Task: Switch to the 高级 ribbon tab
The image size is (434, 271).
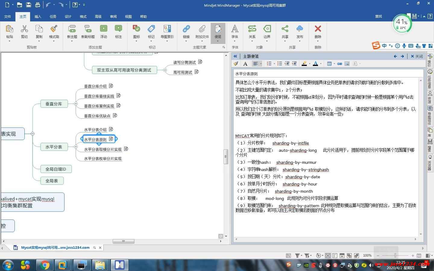Action: coord(98,17)
